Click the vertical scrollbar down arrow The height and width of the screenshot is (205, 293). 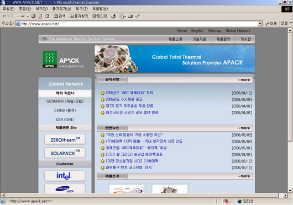(x=290, y=191)
